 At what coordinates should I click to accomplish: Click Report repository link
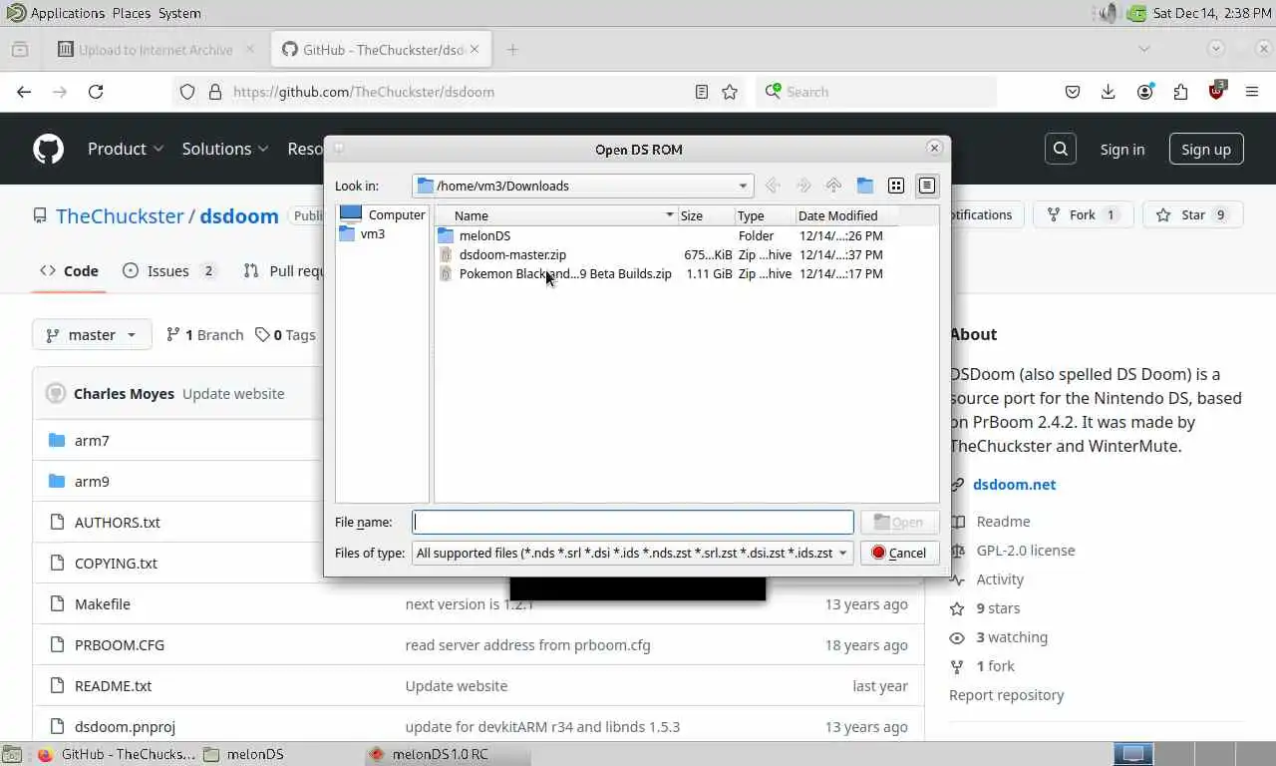[1006, 694]
